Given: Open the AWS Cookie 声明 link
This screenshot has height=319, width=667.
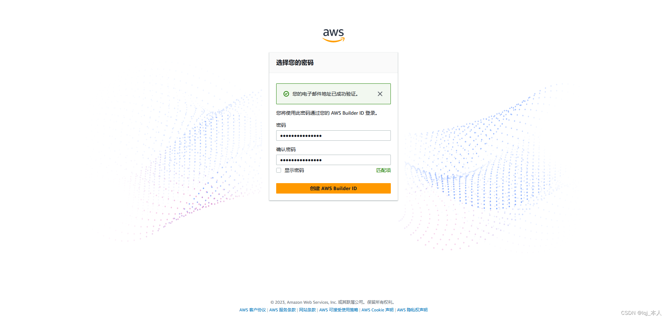Looking at the screenshot, I should [x=378, y=310].
